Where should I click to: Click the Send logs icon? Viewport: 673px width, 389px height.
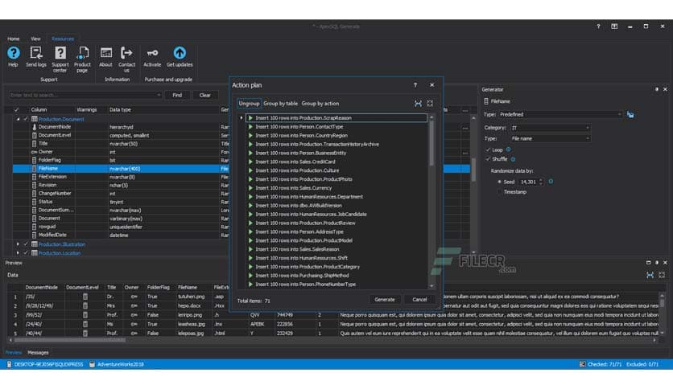36,53
